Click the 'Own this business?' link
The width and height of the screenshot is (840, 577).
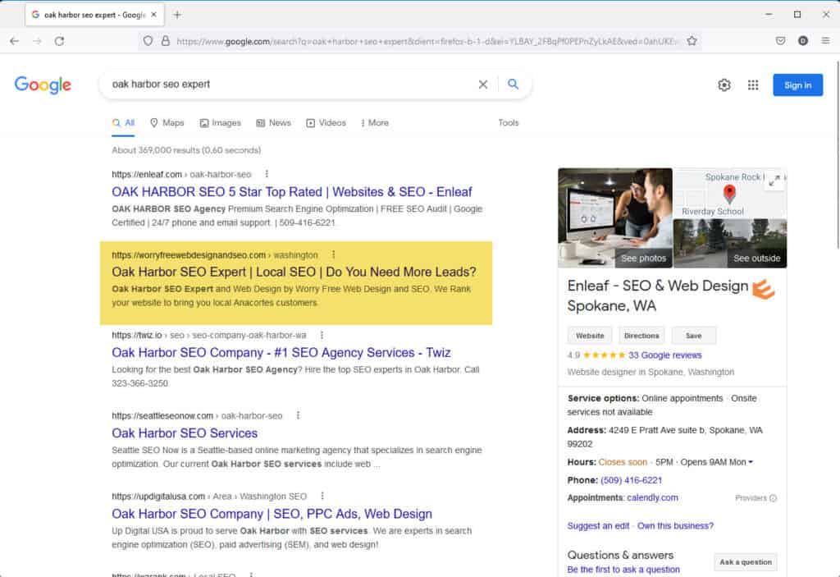click(x=675, y=525)
